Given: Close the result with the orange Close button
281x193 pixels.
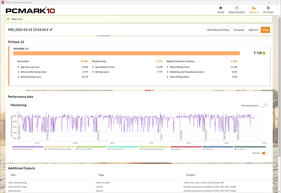Looking at the screenshot, I should pyautogui.click(x=265, y=30).
